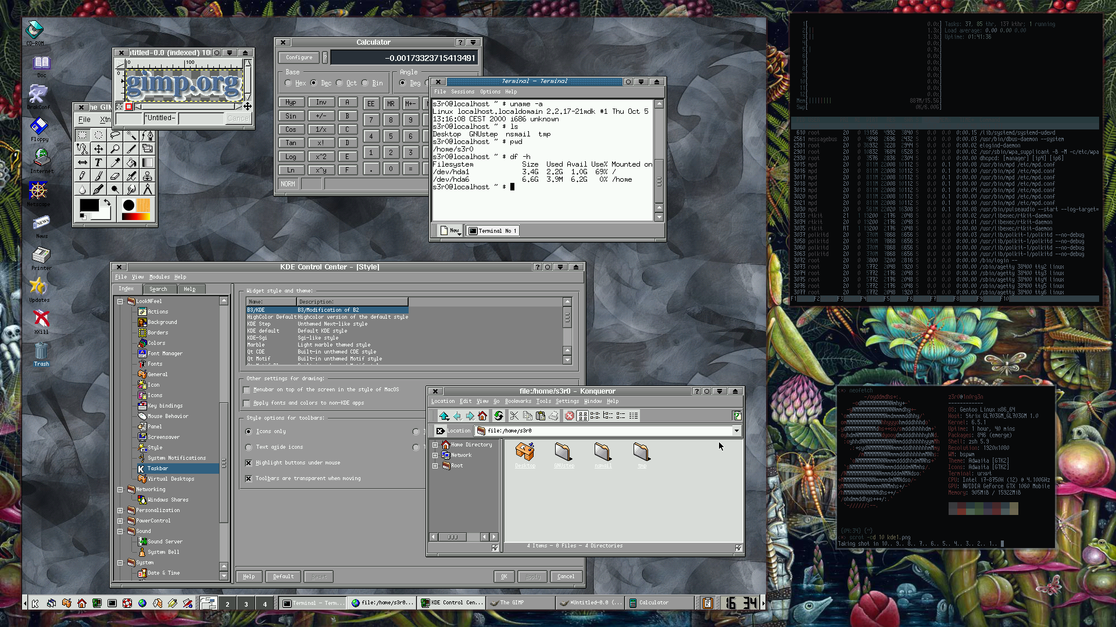Click the Cut scissors icon in Konqueror
This screenshot has height=627, width=1116.
click(x=514, y=416)
